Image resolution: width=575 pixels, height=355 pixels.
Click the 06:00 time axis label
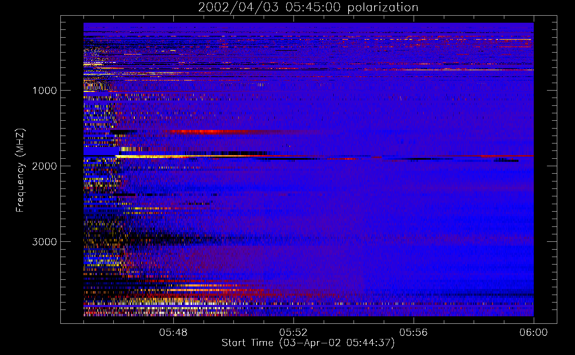tap(534, 333)
